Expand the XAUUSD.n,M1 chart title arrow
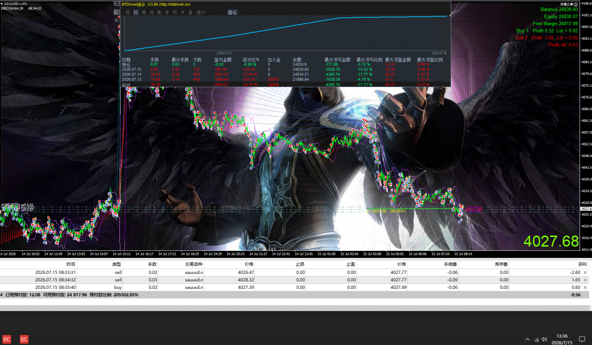 click(2, 3)
